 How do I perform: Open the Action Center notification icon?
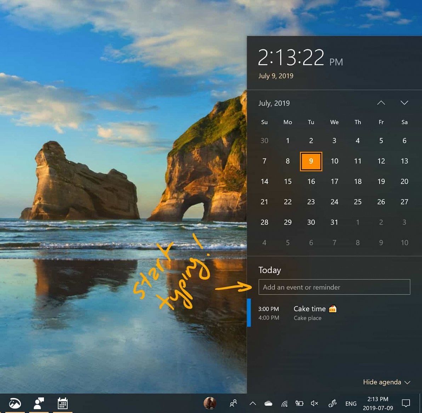406,403
